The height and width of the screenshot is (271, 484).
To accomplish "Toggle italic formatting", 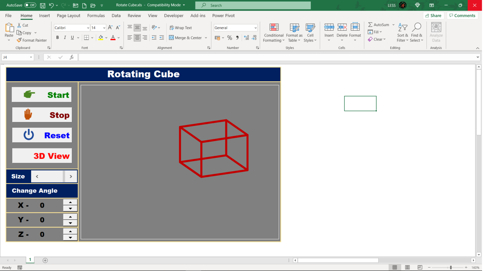I will 65,37.
